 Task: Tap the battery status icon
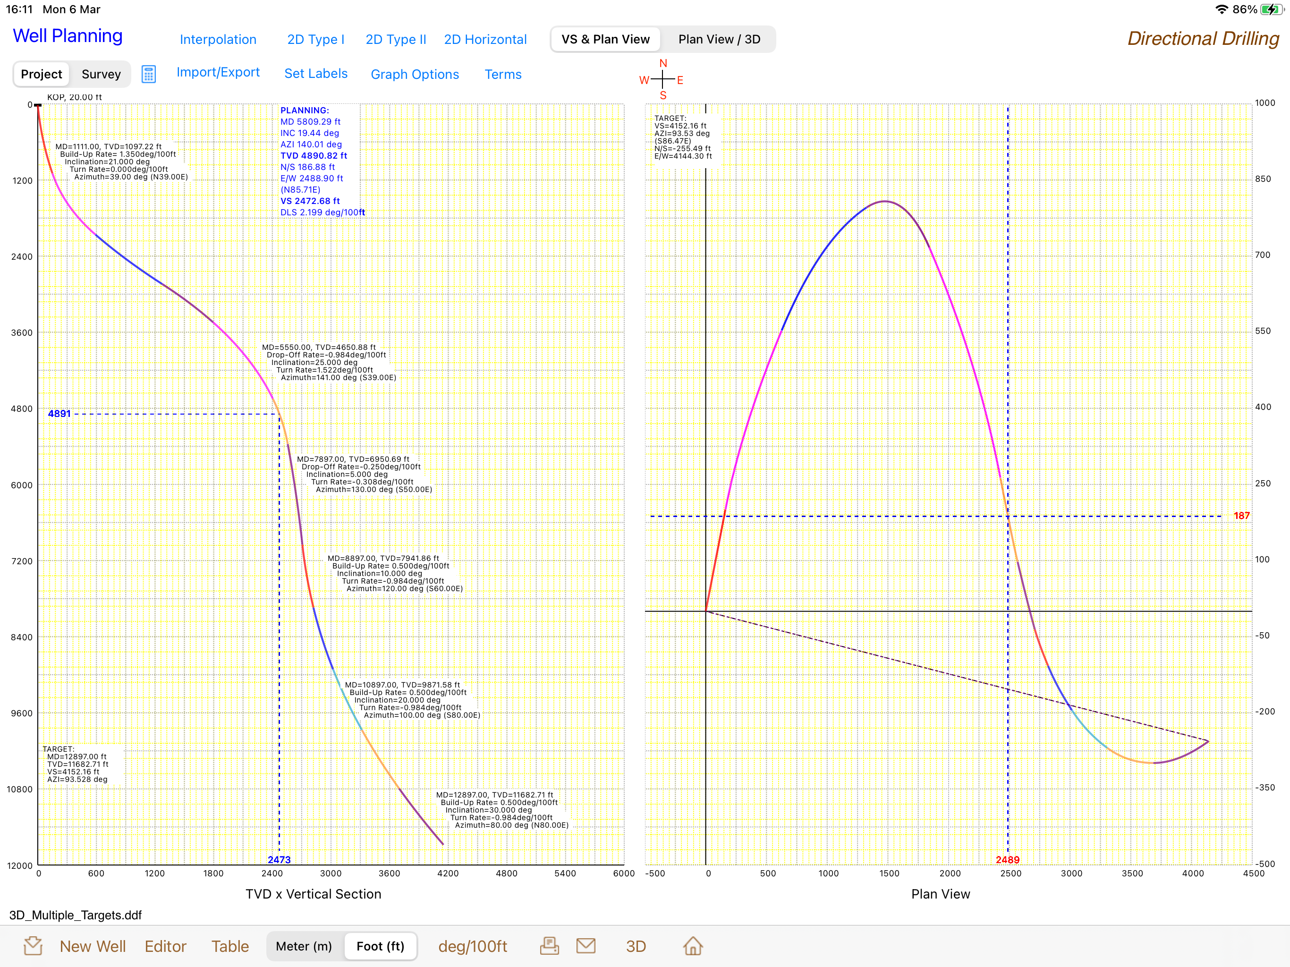point(1272,9)
